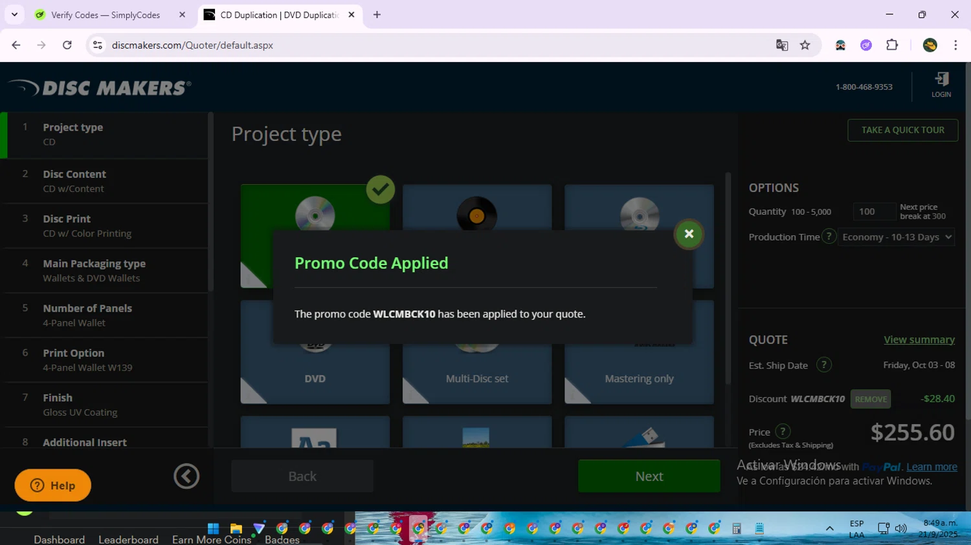Select the USB drive project tile
This screenshot has height=545, width=971.
tap(639, 432)
